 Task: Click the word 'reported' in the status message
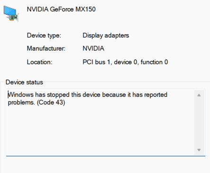pyautogui.click(x=156, y=95)
